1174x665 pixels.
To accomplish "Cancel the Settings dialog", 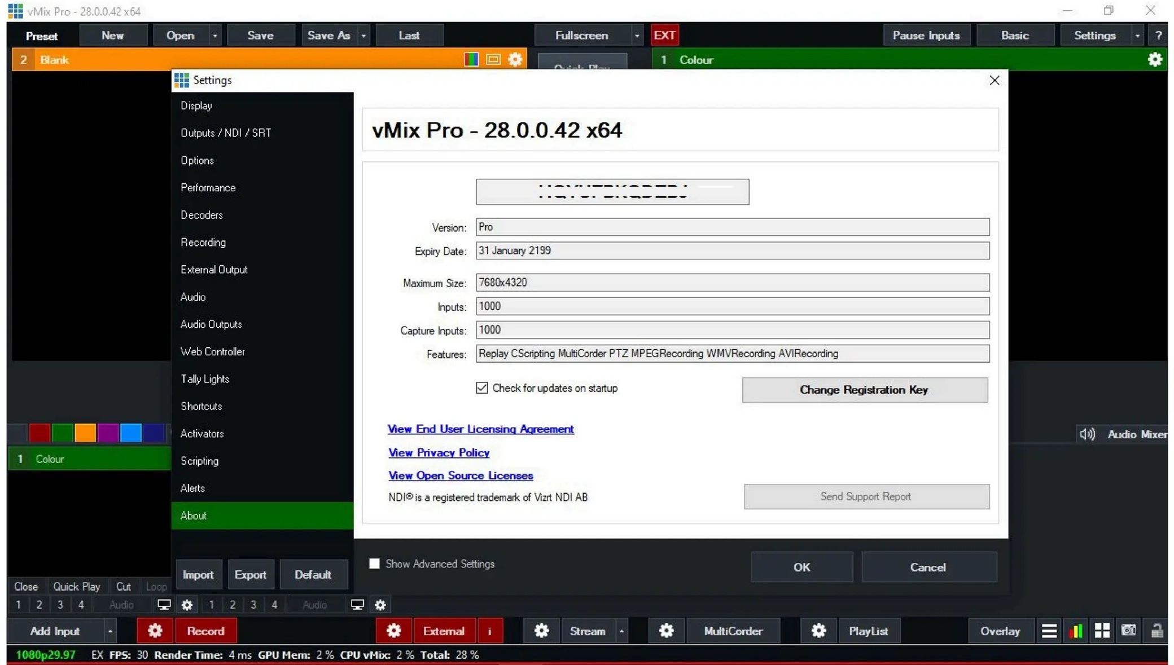I will point(928,567).
